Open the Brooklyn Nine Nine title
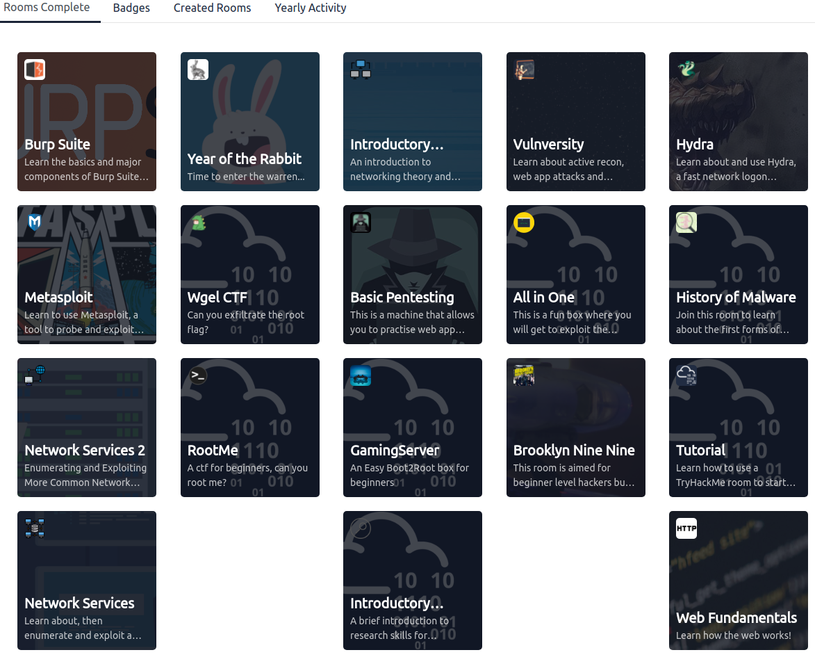Viewport: 815px width, 657px height. [574, 450]
